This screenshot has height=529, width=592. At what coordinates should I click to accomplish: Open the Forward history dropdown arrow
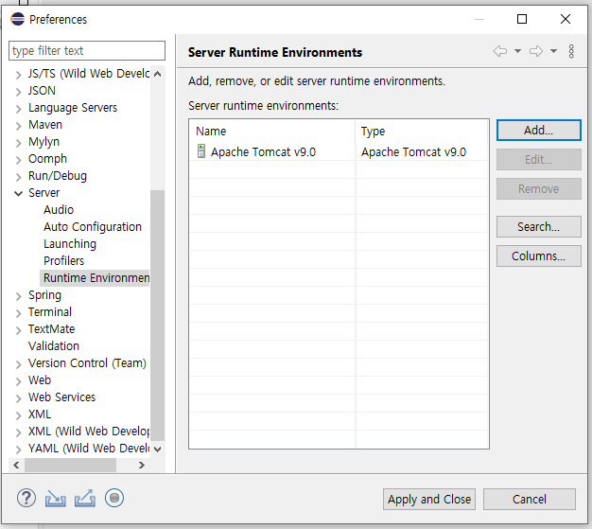553,51
